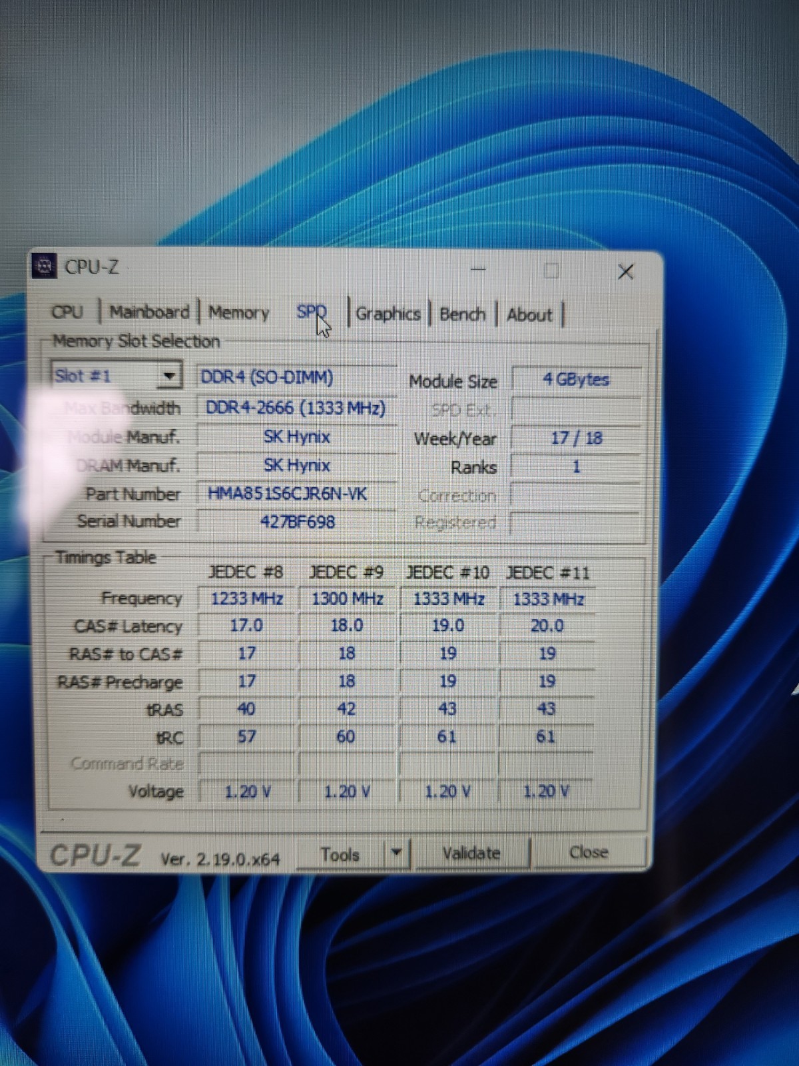Image resolution: width=799 pixels, height=1066 pixels.
Task: Minimize the CPU-Z window
Action: tap(478, 269)
